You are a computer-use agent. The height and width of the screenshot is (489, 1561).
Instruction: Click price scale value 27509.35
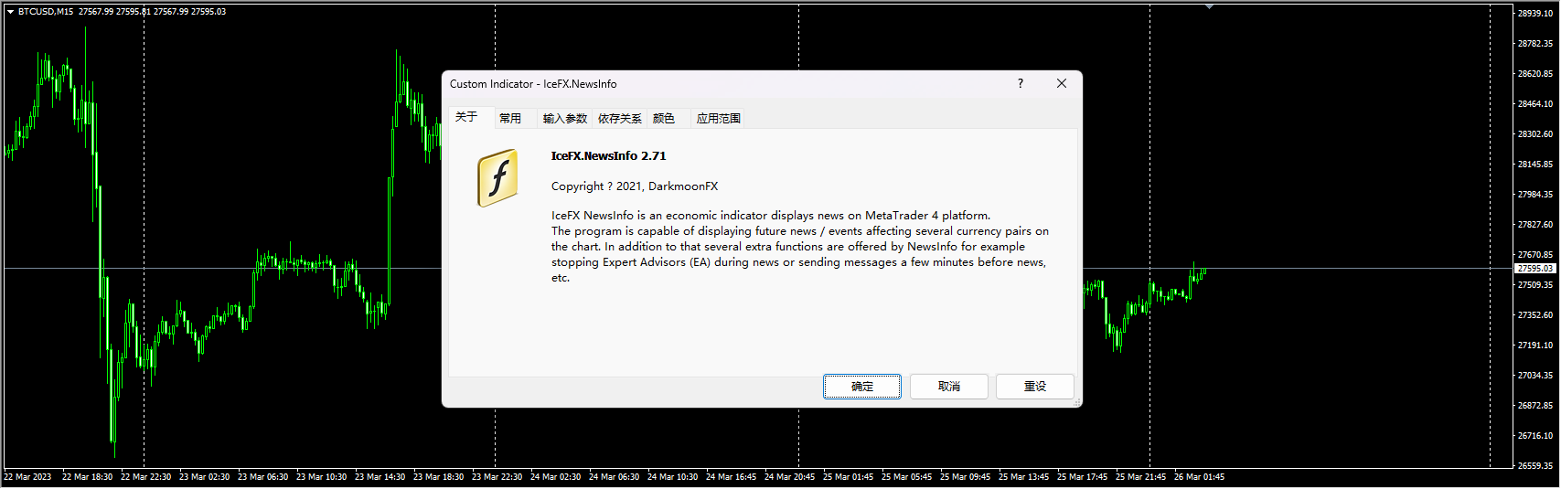(1535, 285)
